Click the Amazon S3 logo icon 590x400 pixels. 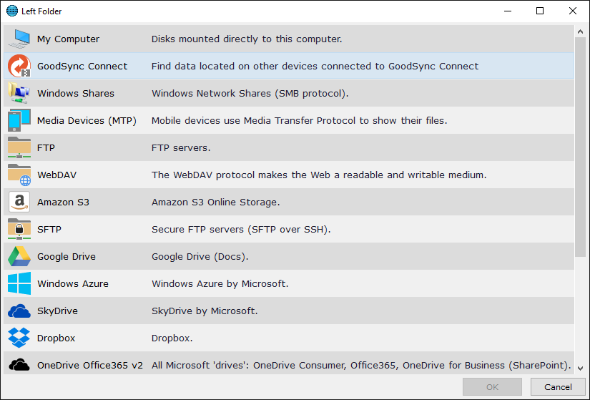coord(19,202)
